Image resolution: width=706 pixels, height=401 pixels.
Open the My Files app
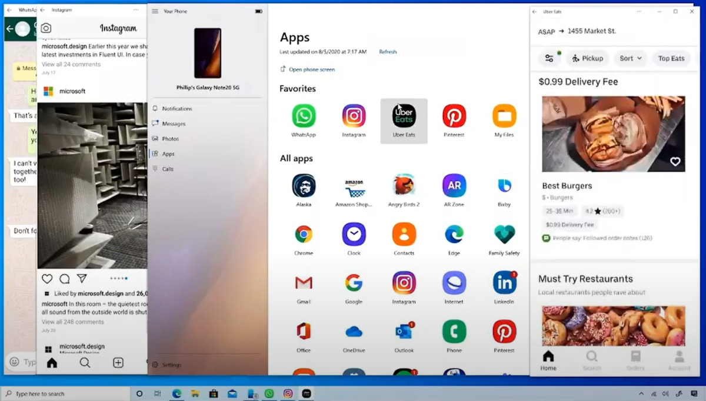pyautogui.click(x=504, y=116)
